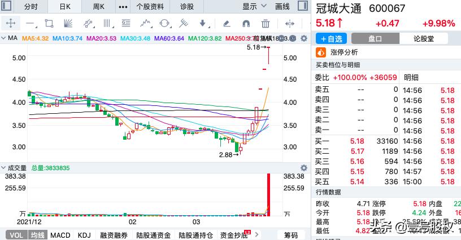Select the vertical period lines tool

(x=107, y=23)
